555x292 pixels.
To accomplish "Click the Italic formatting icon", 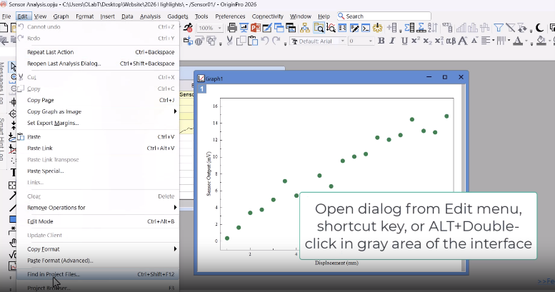I will coord(392,41).
